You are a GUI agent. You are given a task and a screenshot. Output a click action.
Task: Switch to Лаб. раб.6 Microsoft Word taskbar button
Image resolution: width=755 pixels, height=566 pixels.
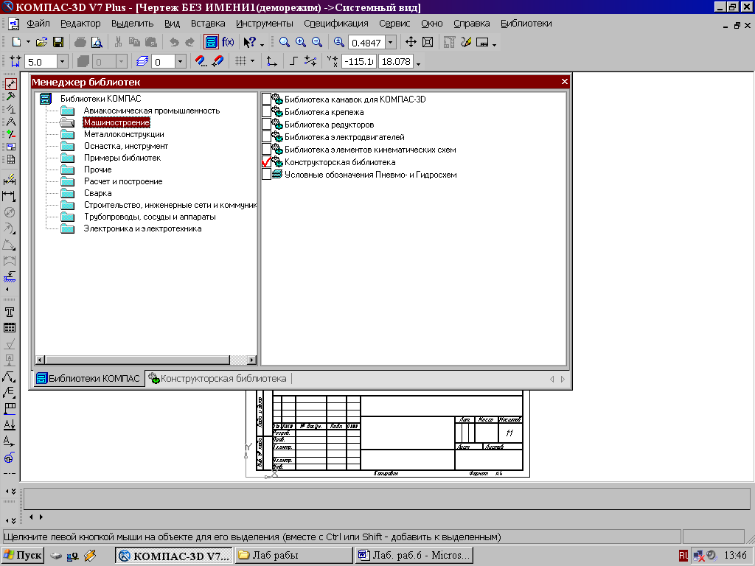tap(414, 556)
